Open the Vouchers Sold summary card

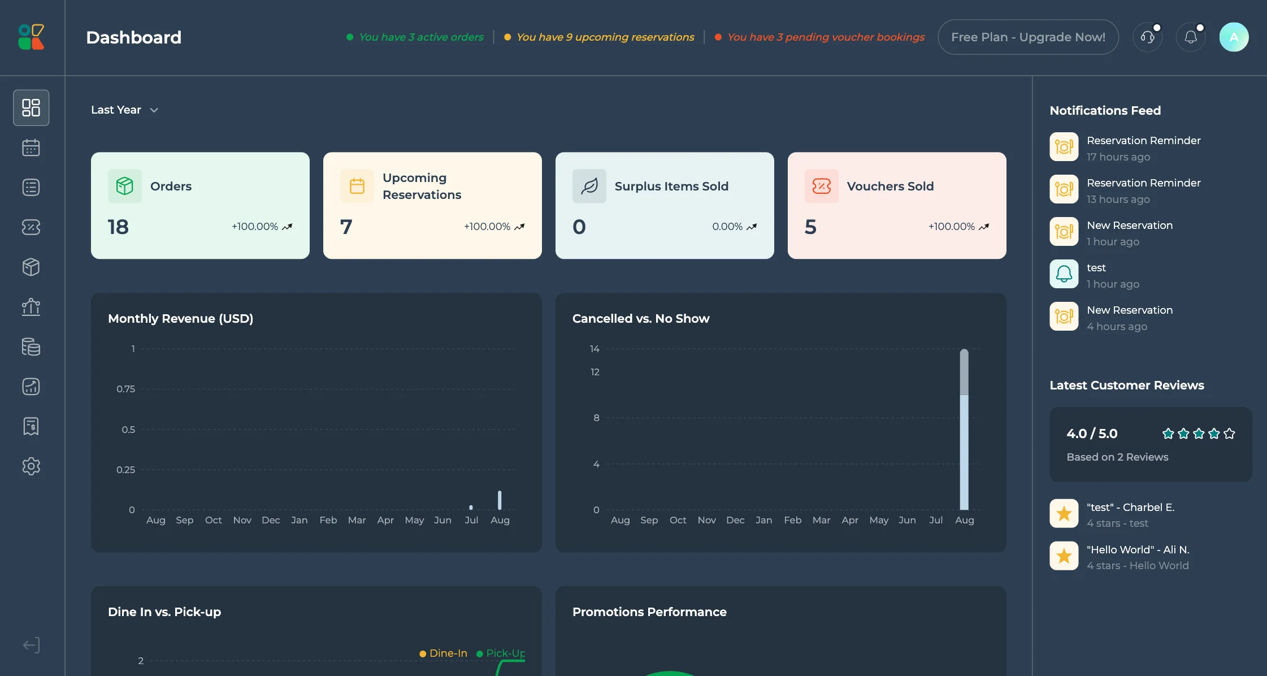pyautogui.click(x=897, y=206)
